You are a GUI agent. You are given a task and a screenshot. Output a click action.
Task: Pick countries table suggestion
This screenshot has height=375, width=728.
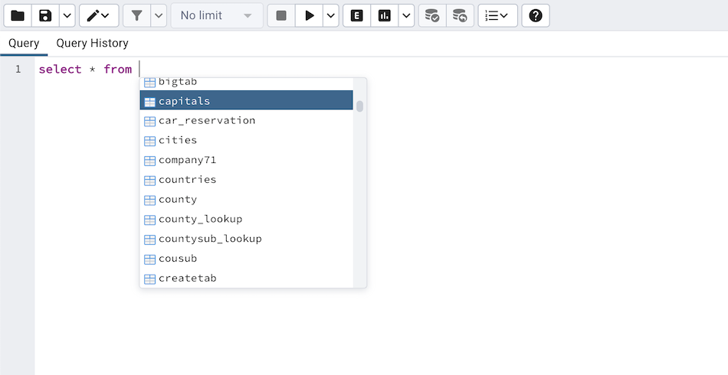[x=188, y=180]
